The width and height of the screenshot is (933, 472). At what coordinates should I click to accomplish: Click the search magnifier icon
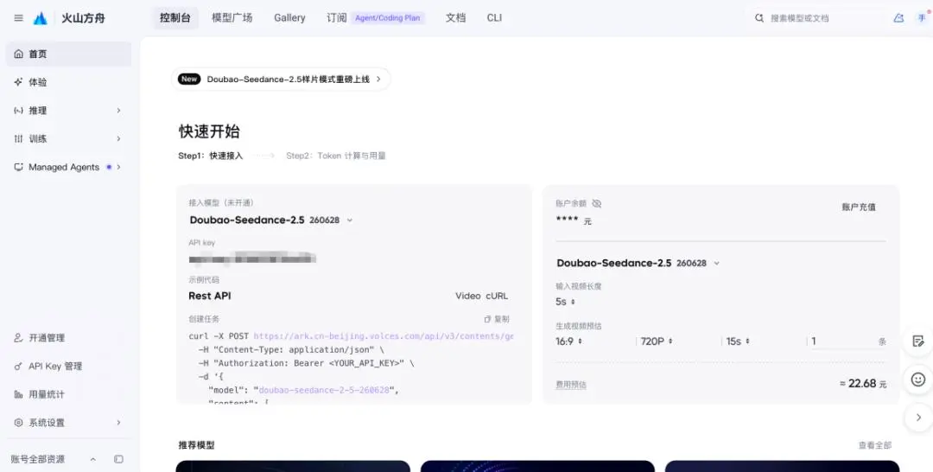click(x=759, y=18)
